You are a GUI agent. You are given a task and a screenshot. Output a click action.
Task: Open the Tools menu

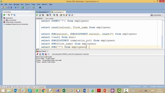(38, 4)
